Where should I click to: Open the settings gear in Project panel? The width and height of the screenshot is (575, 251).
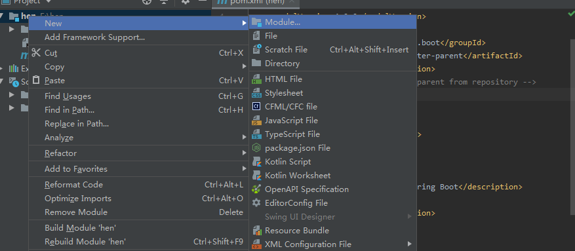pos(186,2)
